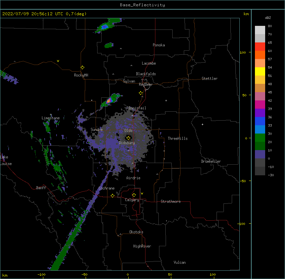Pick the pure blue 33-36 dBZ swatch
This screenshot has width=285, height=279.
click(x=260, y=121)
